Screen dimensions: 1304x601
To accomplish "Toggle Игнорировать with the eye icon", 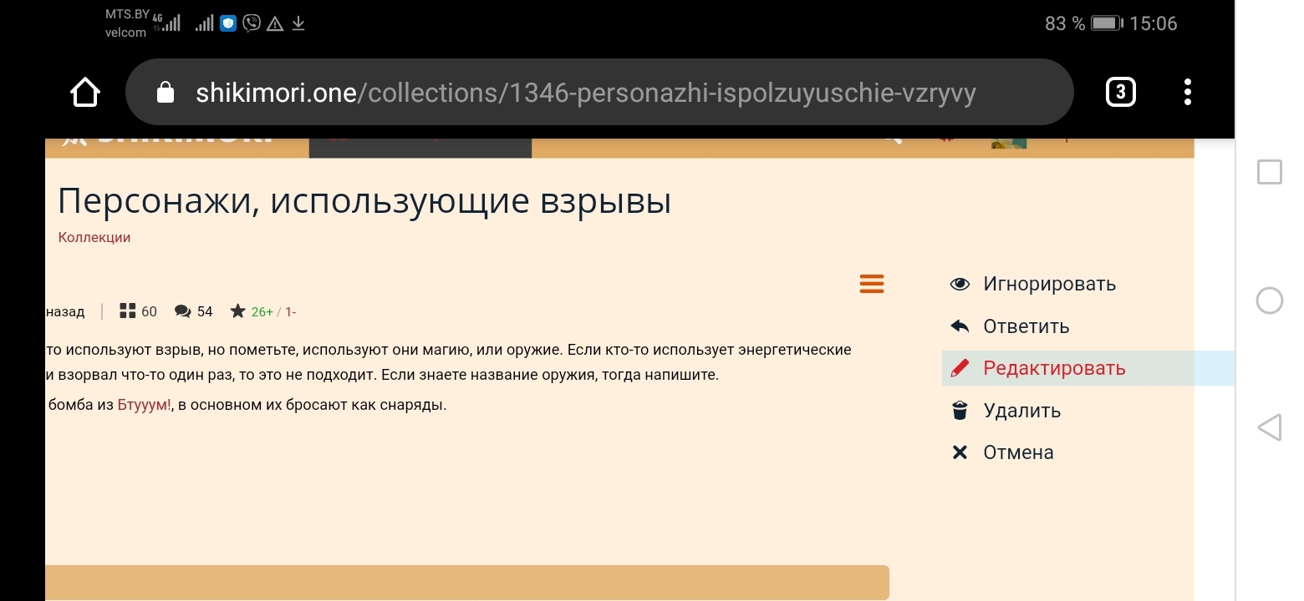I will 960,284.
